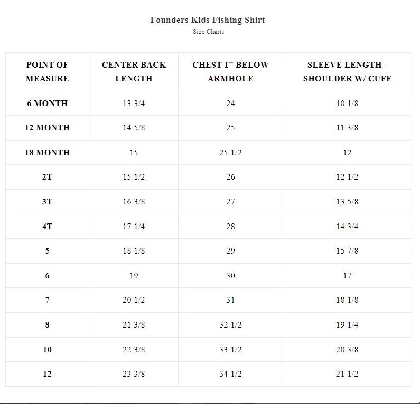Click the 25 1/2 chest measurement cell

coord(230,152)
